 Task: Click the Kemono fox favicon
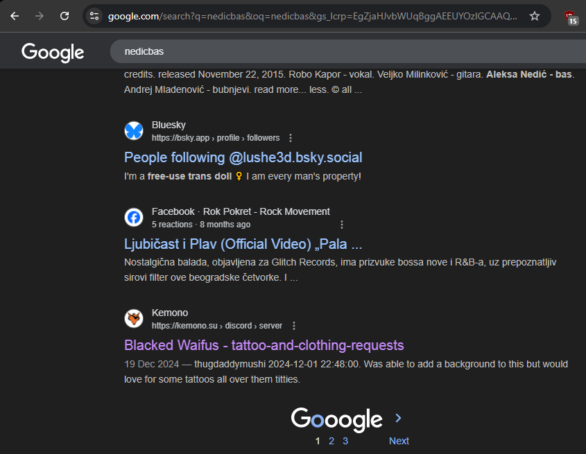point(134,319)
